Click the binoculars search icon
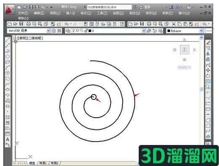This screenshot has height=166, width=219. point(135,7)
